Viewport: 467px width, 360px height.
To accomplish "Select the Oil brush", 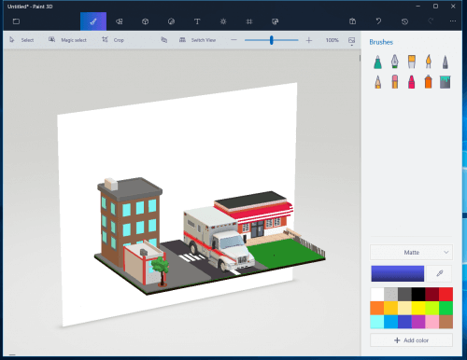I will tap(412, 62).
